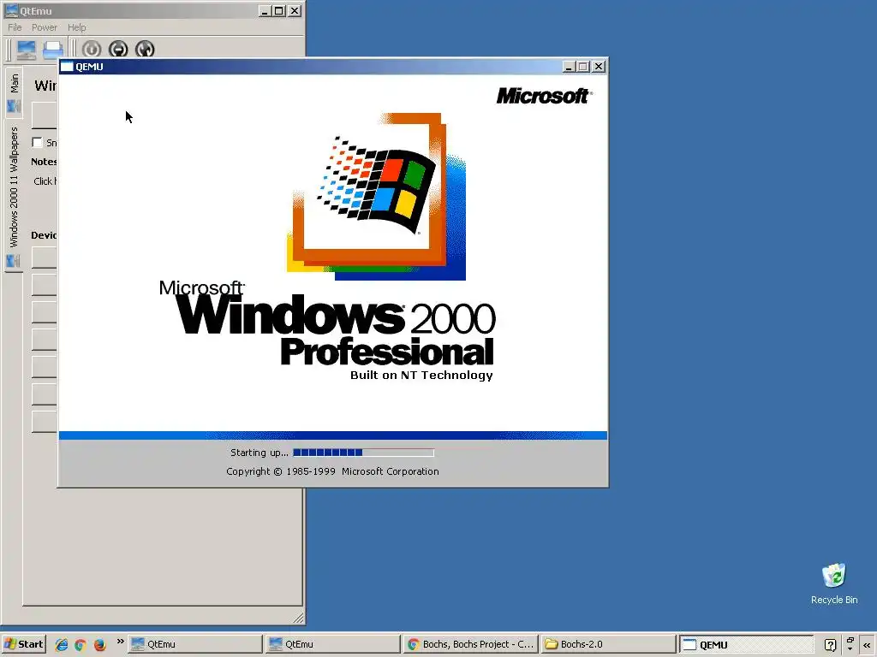Click the restart toolbar icon in QtEmu
This screenshot has width=877, height=657.
coord(145,49)
